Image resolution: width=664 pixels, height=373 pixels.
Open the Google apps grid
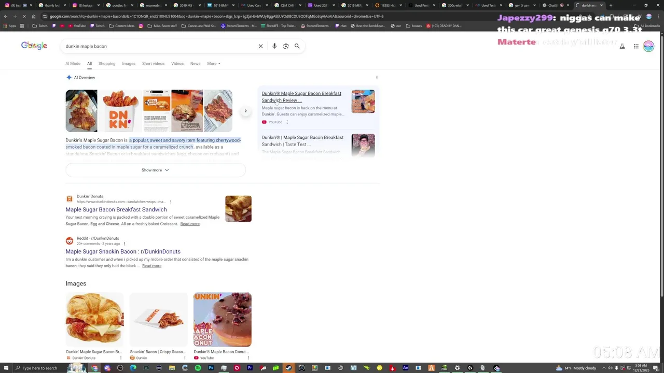click(x=636, y=46)
